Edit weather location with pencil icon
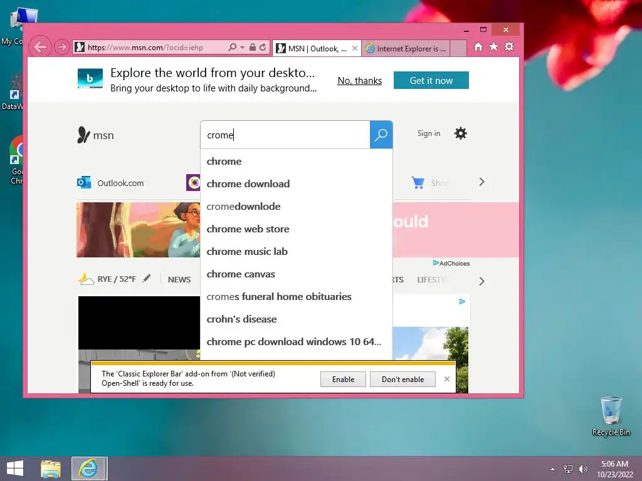The image size is (642, 481). (x=147, y=279)
